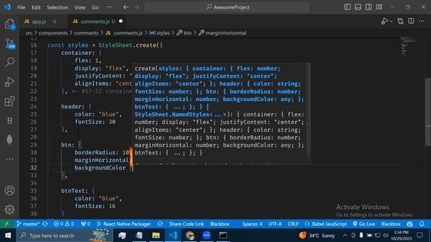431x242 pixels.
Task: Switch to the app.js tab
Action: click(39, 22)
